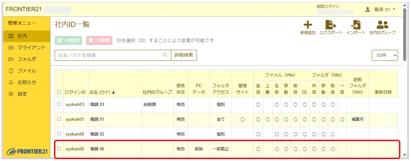Click the インポート import icon
Image resolution: width=411 pixels, height=161 pixels.
(x=356, y=25)
